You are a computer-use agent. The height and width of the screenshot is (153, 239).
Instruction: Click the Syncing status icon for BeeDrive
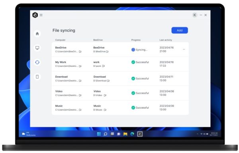[133, 50]
